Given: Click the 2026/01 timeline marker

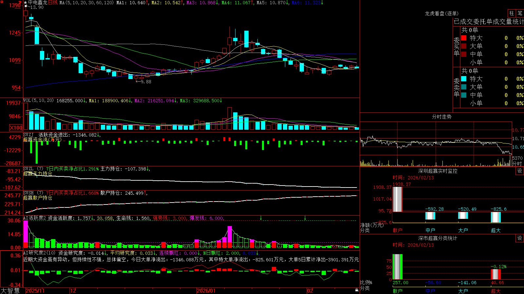Looking at the screenshot, I should pyautogui.click(x=206, y=291).
